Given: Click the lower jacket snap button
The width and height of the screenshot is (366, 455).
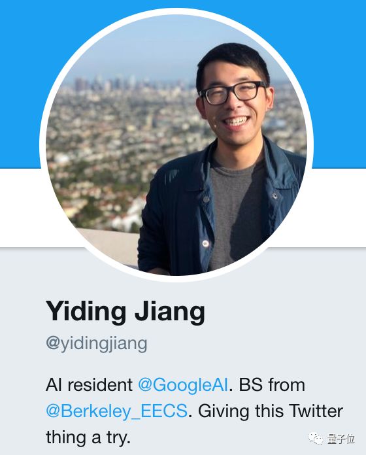Looking at the screenshot, I should (x=205, y=243).
